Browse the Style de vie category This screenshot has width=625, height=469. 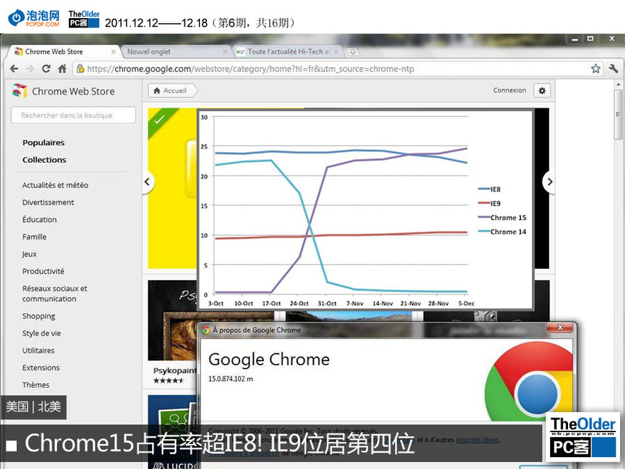[x=41, y=333]
